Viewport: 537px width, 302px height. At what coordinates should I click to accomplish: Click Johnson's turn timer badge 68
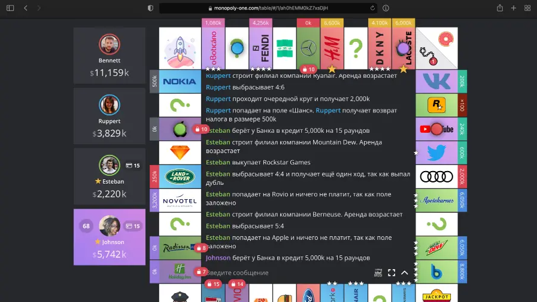[x=86, y=226]
